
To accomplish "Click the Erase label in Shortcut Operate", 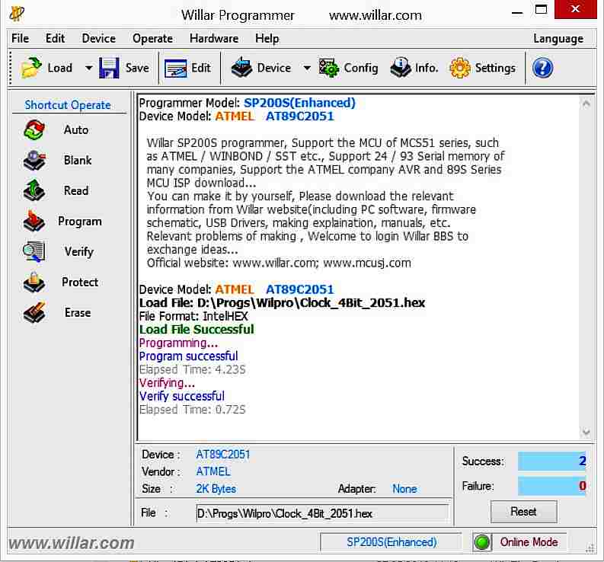I will 78,312.
